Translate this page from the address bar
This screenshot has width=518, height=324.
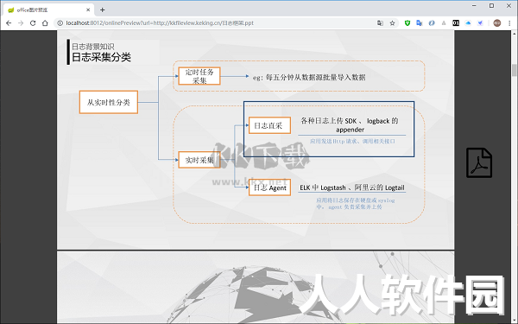[x=380, y=23]
